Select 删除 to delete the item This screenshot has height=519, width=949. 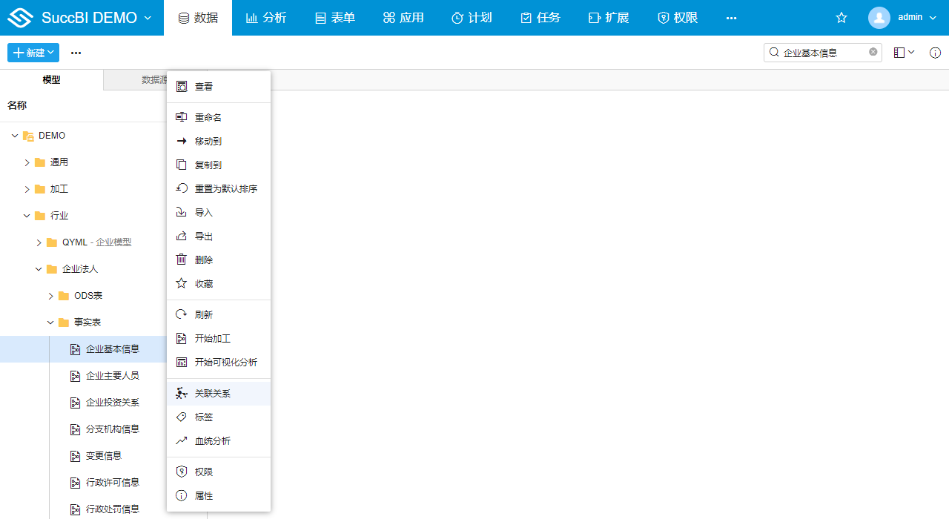click(204, 259)
